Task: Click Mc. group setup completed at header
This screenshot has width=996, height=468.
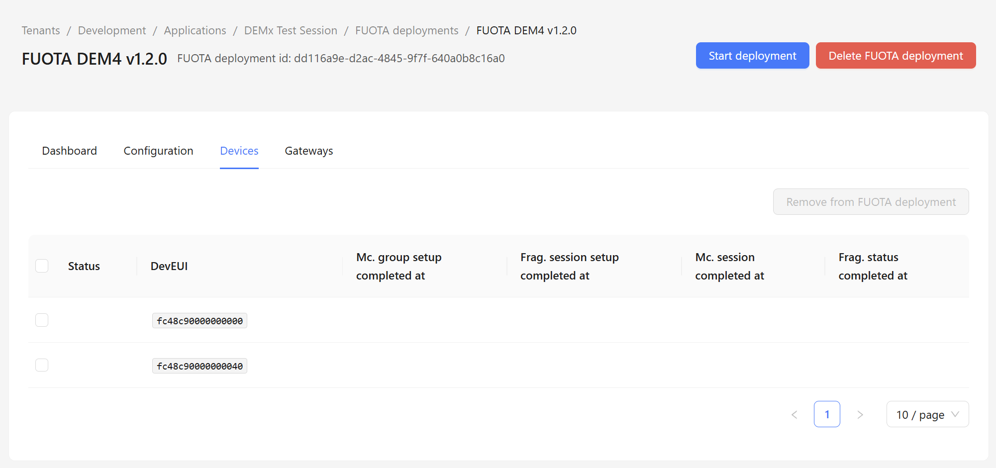Action: [399, 266]
